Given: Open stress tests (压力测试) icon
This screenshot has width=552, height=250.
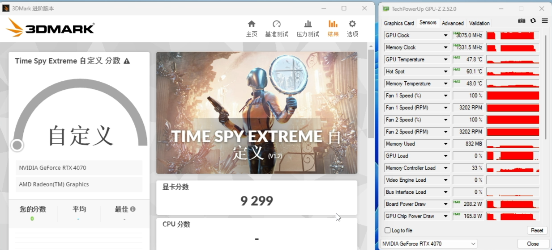Looking at the screenshot, I should 308,24.
